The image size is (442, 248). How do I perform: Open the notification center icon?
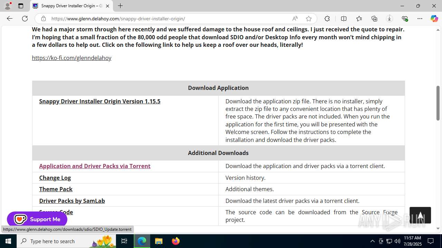coord(431,241)
